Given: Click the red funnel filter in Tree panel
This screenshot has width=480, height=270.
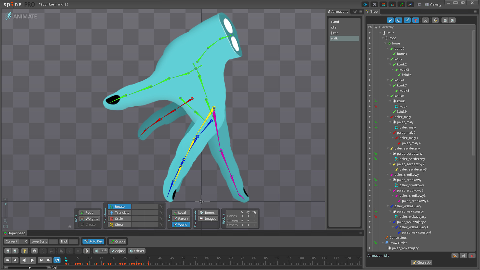Looking at the screenshot, I should (415, 20).
